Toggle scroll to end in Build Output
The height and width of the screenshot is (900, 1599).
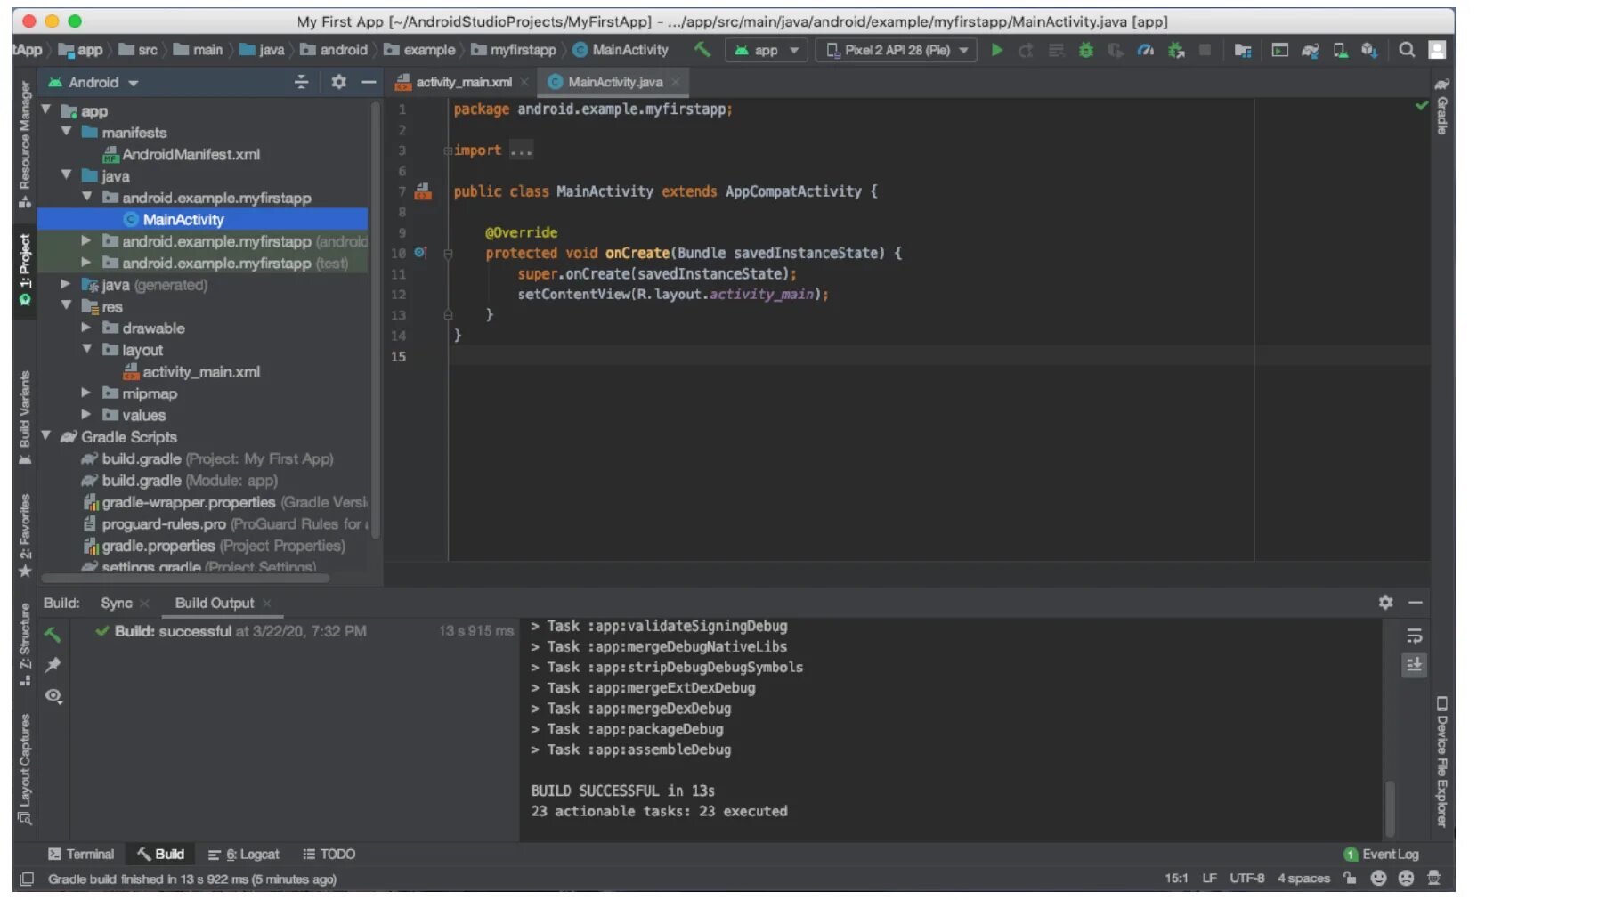[1414, 665]
